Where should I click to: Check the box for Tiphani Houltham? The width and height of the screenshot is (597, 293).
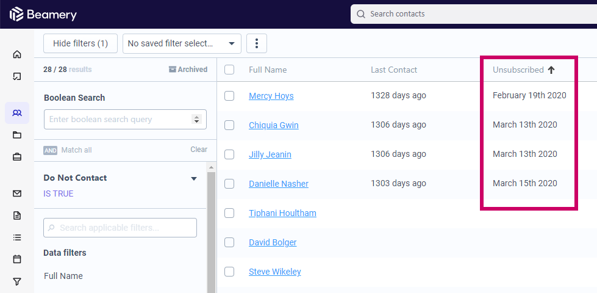(229, 213)
